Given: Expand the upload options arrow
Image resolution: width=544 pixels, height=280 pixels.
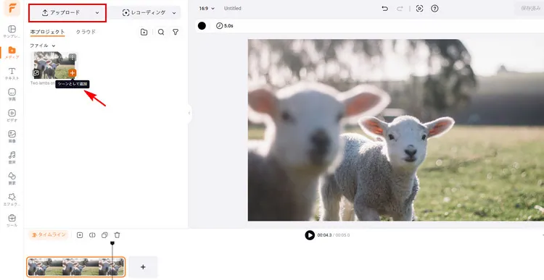Looking at the screenshot, I should (97, 13).
